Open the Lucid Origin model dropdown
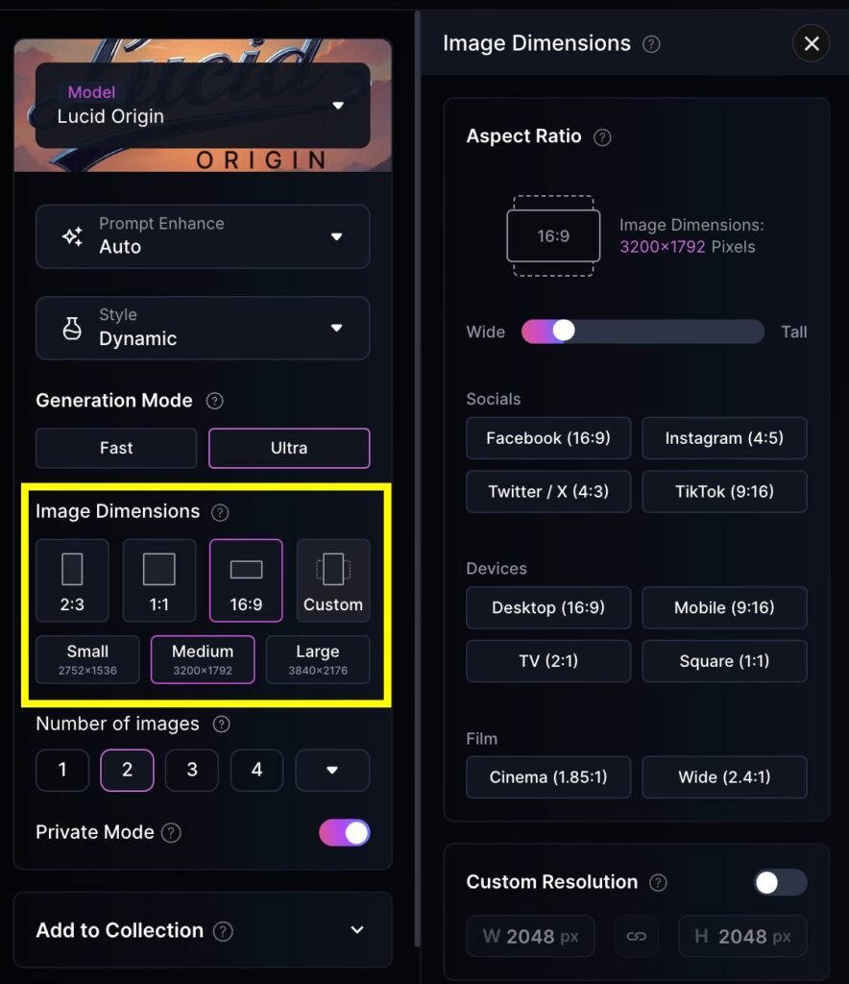Screen dimensions: 849x984 click(x=203, y=106)
